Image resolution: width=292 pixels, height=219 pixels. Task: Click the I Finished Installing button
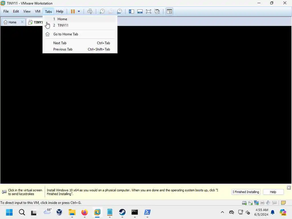tap(246, 192)
